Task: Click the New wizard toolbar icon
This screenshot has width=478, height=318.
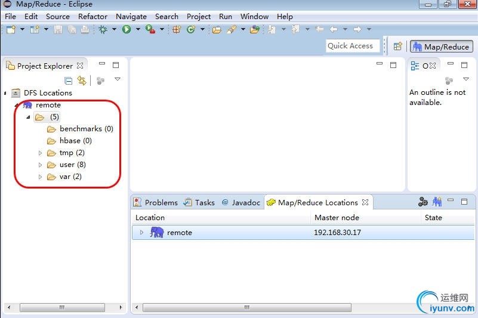Action: (x=11, y=30)
